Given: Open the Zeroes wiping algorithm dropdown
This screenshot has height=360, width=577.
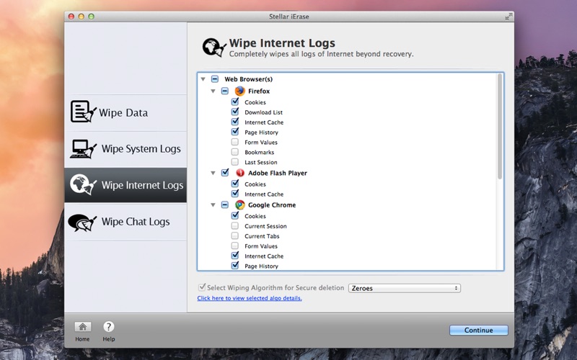Looking at the screenshot, I should coord(405,288).
